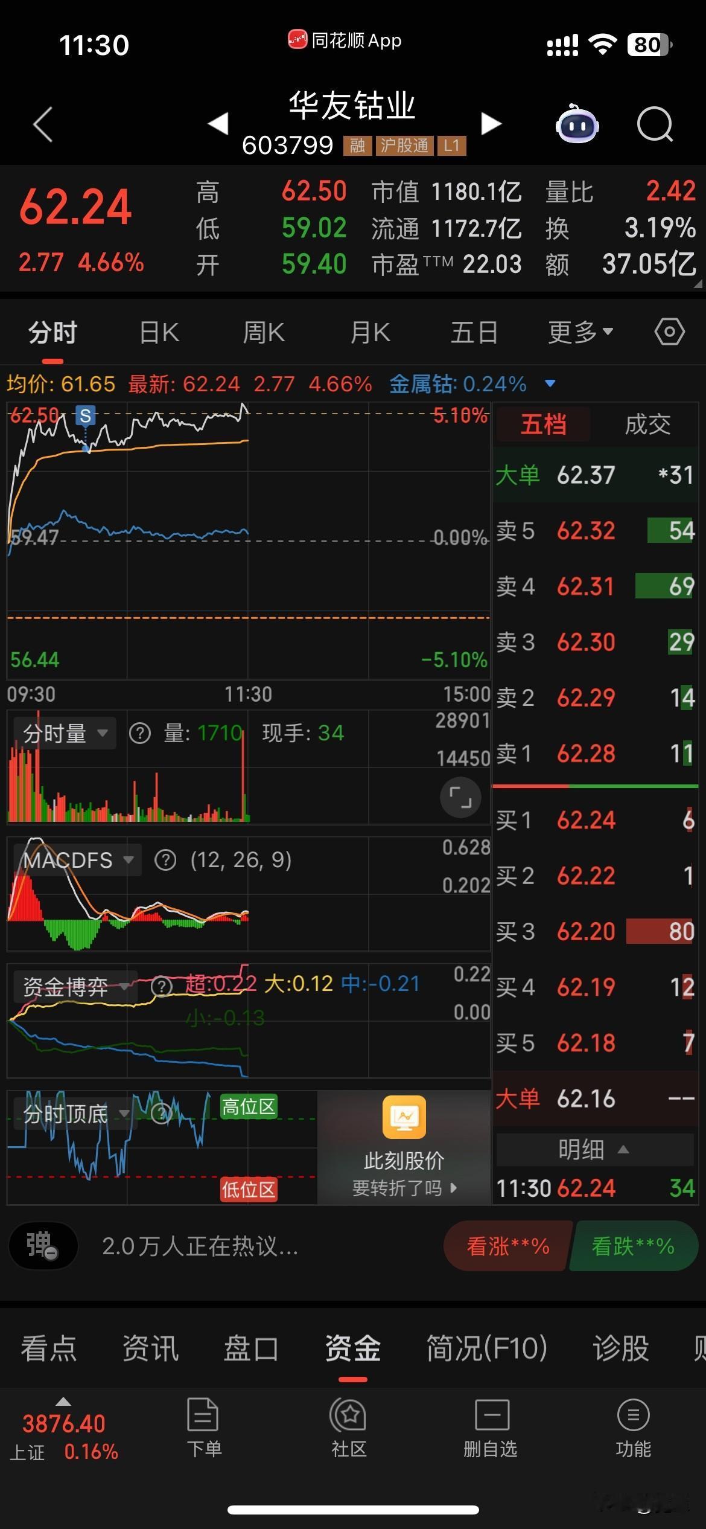Open 社区 community icon
Viewport: 706px width, 1529px height.
(x=349, y=1428)
